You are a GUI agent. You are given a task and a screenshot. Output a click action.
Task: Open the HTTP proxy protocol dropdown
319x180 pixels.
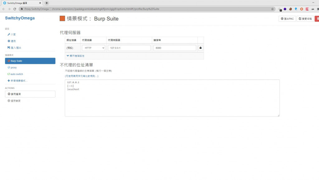tap(93, 48)
